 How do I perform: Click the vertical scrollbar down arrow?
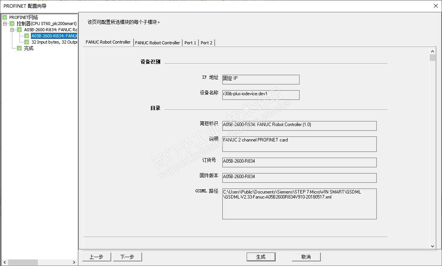click(x=432, y=246)
